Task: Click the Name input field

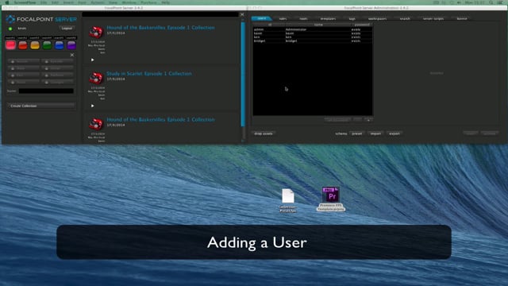Action: click(46, 91)
